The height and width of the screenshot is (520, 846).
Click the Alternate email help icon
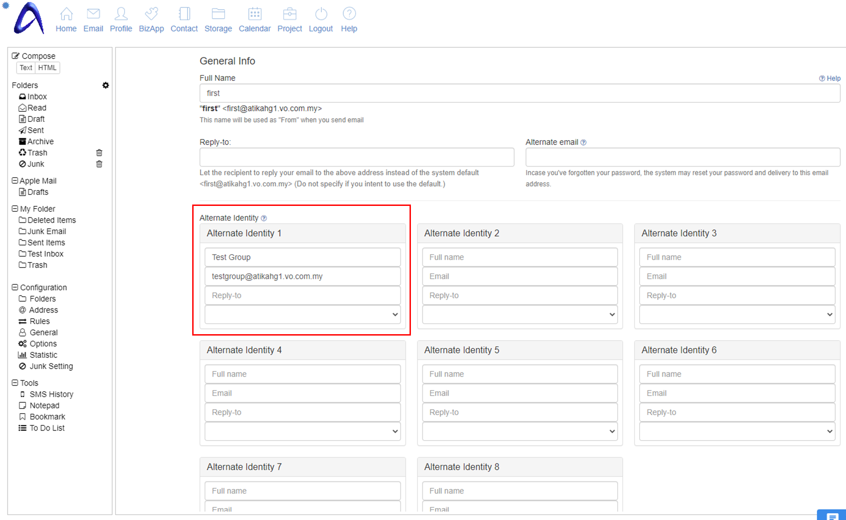pyautogui.click(x=583, y=142)
